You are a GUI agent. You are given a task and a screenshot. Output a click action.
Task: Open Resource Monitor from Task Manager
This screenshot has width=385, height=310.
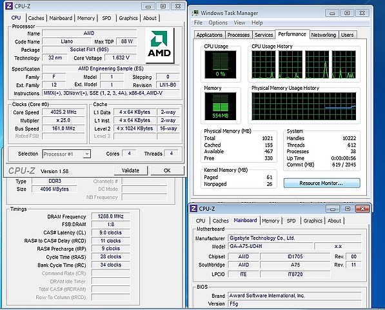point(322,183)
